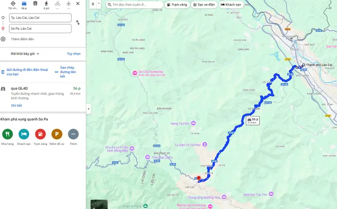The width and height of the screenshot is (337, 209).
Task: Explore Trạm xăng gas stations near Sa Pa
Action: [x=40, y=134]
